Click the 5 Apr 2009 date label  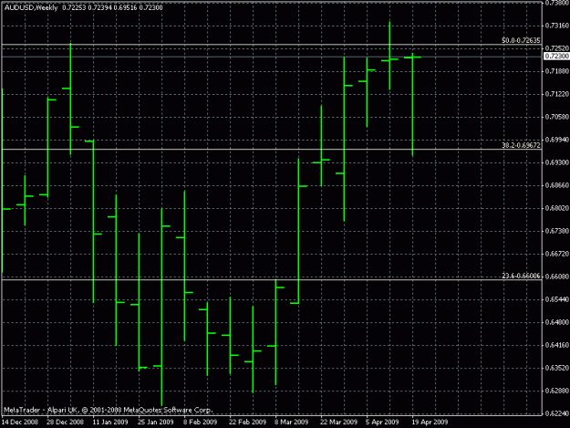(x=382, y=422)
